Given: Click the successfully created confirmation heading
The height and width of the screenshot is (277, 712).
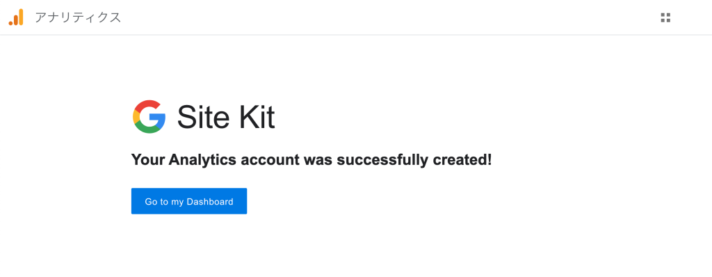Looking at the screenshot, I should (x=311, y=160).
